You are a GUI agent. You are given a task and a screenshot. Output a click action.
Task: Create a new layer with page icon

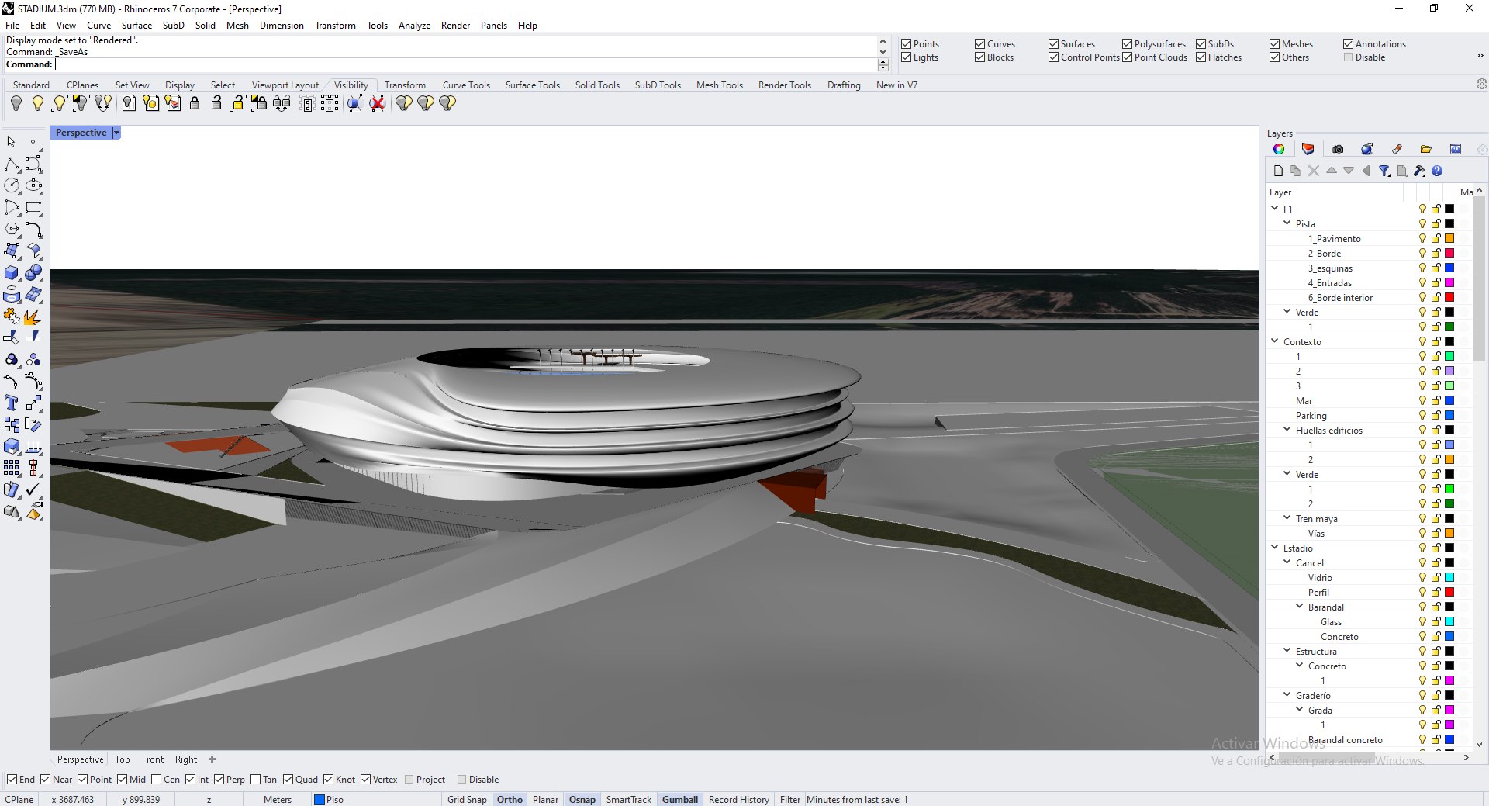tap(1278, 171)
